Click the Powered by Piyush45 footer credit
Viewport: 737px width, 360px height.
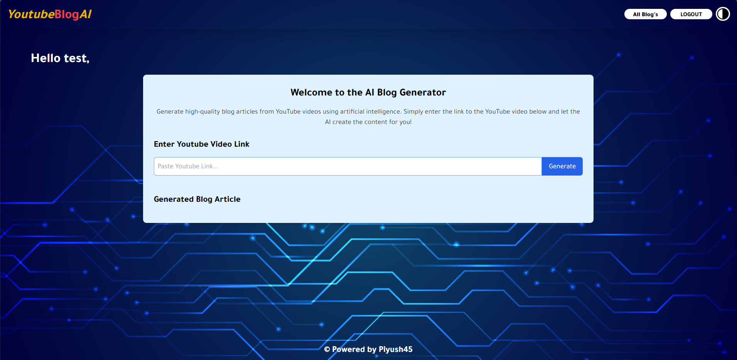tap(369, 349)
